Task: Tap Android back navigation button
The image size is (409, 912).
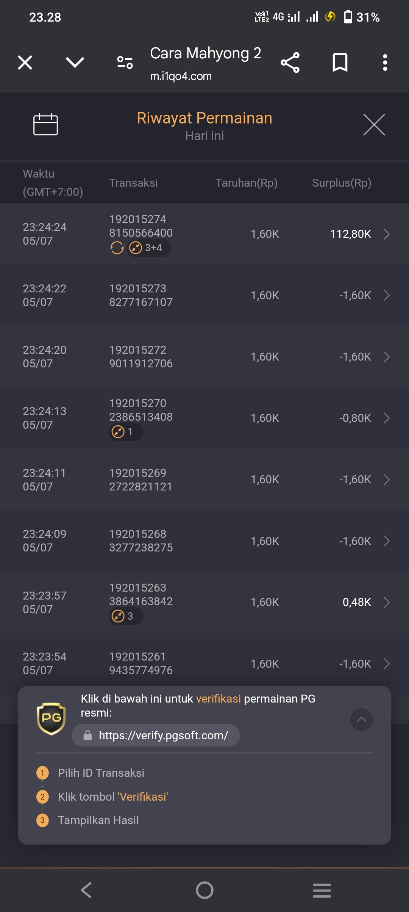Action: [x=86, y=890]
